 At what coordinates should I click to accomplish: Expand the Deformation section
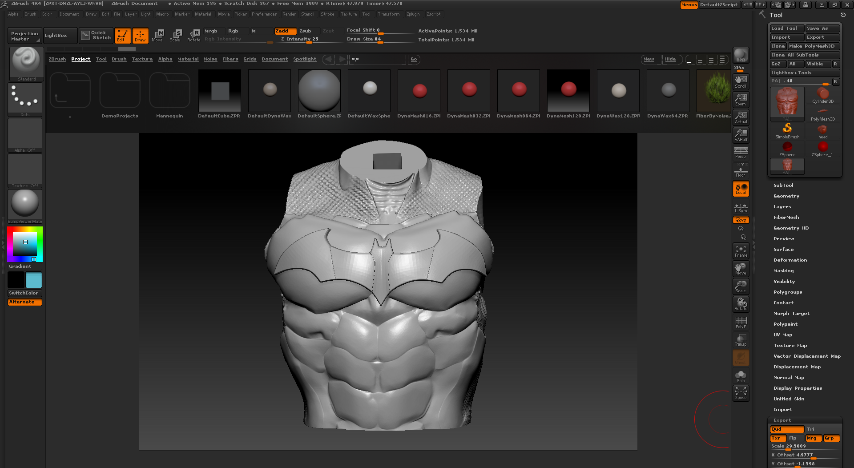(x=790, y=260)
